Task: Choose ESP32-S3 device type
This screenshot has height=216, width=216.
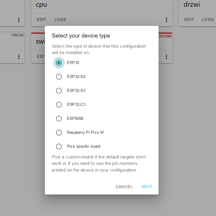Action: (x=59, y=90)
